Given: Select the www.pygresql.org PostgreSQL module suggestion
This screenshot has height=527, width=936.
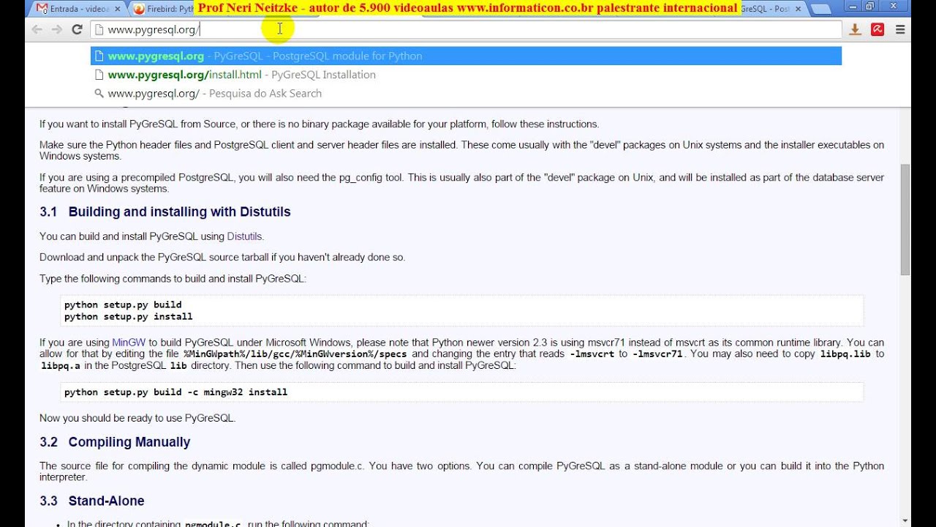Looking at the screenshot, I should [467, 56].
